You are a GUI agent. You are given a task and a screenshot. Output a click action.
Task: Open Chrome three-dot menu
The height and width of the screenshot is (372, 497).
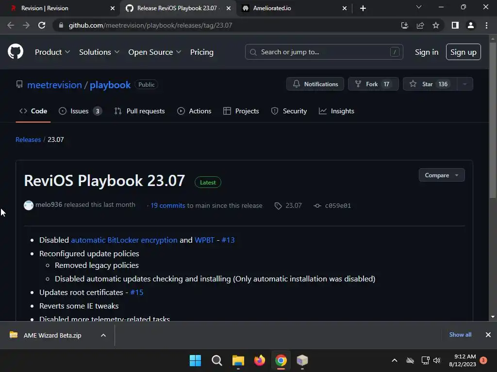pos(486,25)
